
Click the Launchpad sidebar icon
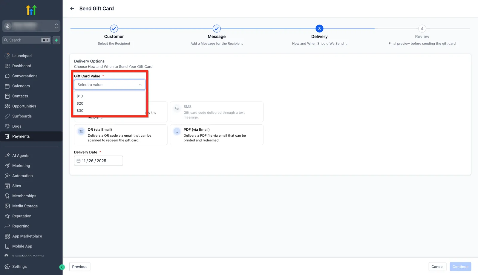pos(7,56)
